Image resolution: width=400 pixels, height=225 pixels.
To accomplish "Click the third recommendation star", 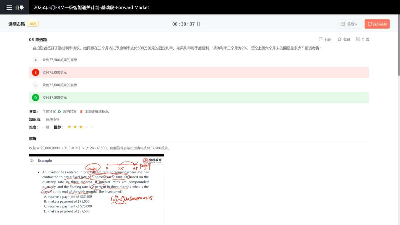I will 81,127.
